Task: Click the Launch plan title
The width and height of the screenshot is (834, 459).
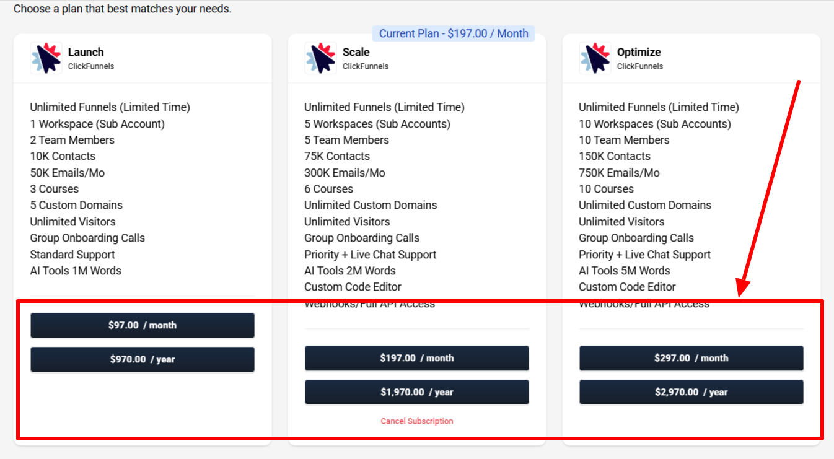Action: pyautogui.click(x=86, y=52)
